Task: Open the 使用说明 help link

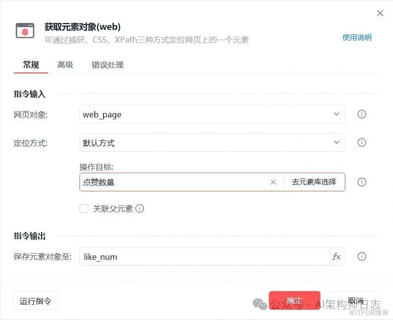Action: (x=357, y=38)
